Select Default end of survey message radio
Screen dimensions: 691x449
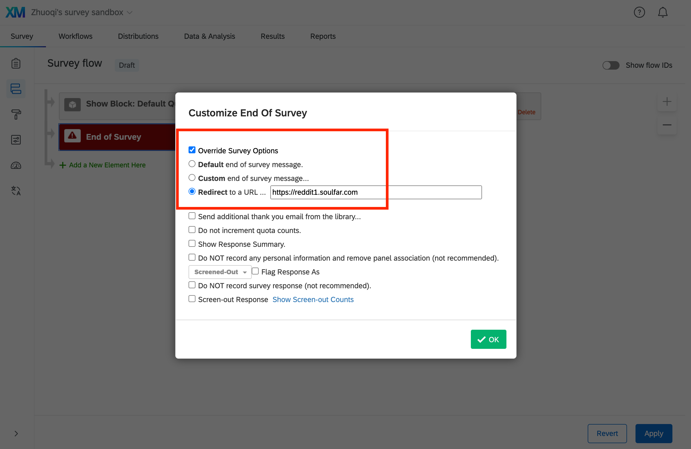tap(192, 164)
